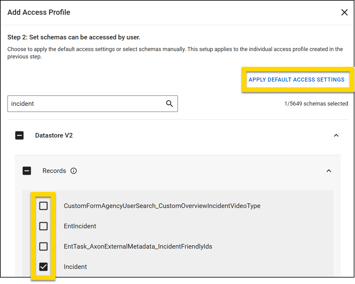Toggle the Records group checkbox

pyautogui.click(x=27, y=171)
